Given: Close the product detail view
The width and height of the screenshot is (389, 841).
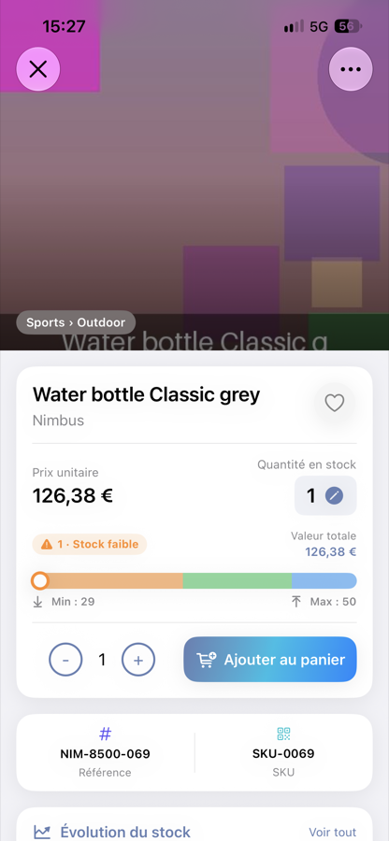Looking at the screenshot, I should tap(38, 69).
